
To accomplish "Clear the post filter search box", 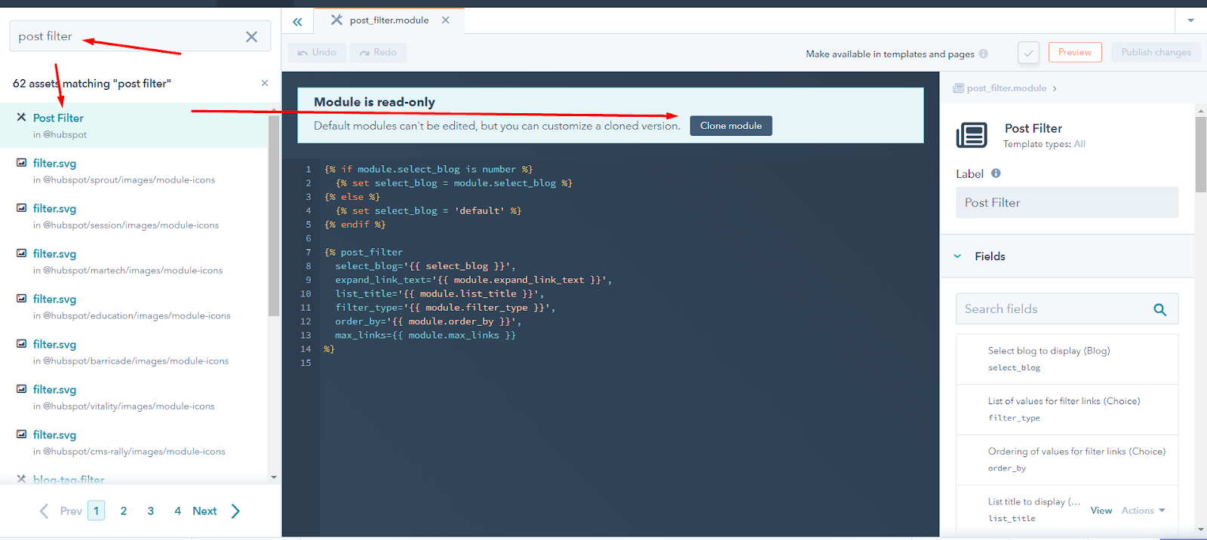I will tap(251, 36).
